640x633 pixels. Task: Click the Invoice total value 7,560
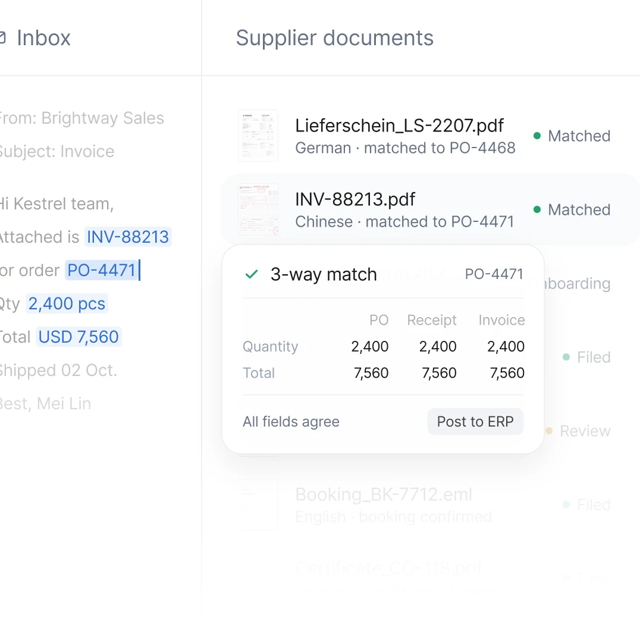coord(507,372)
